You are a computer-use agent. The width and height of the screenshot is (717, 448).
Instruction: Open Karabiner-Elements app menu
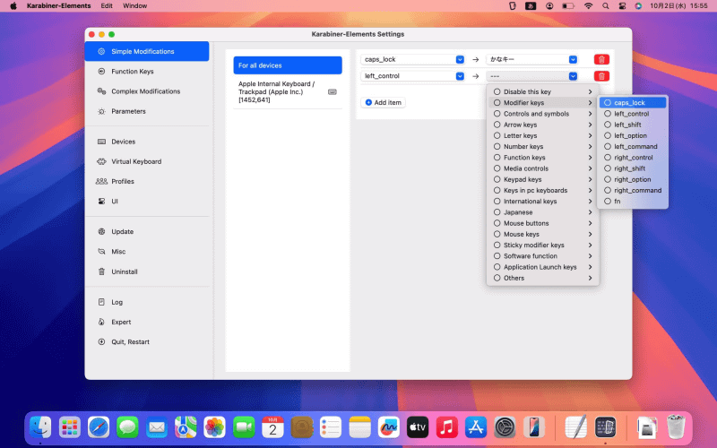pos(58,6)
